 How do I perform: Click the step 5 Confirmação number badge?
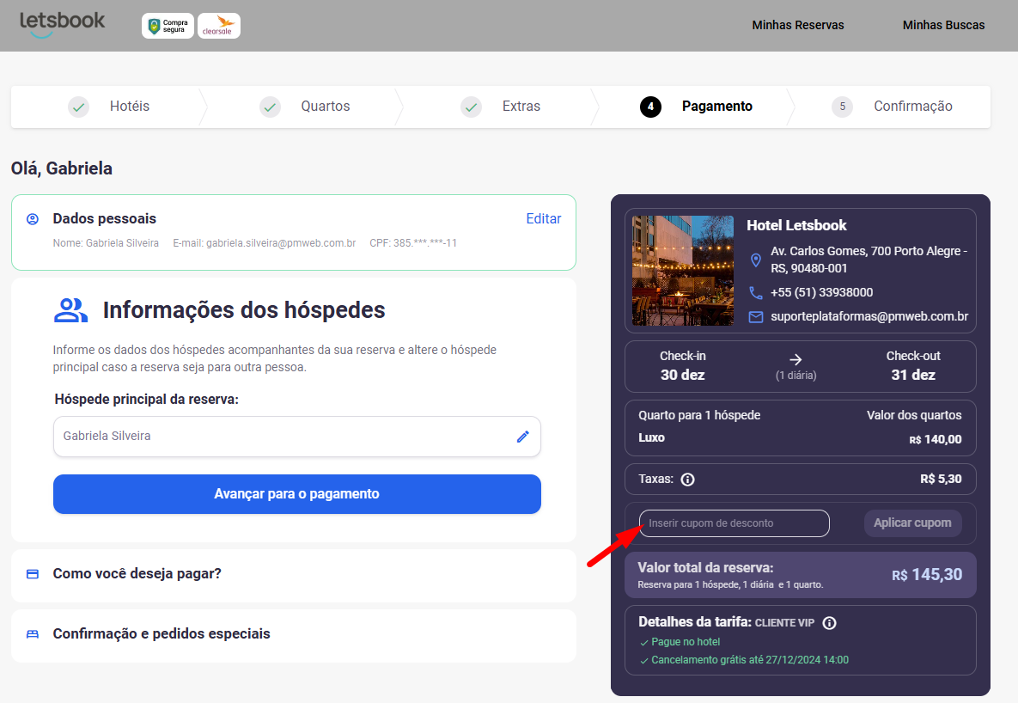click(x=842, y=107)
